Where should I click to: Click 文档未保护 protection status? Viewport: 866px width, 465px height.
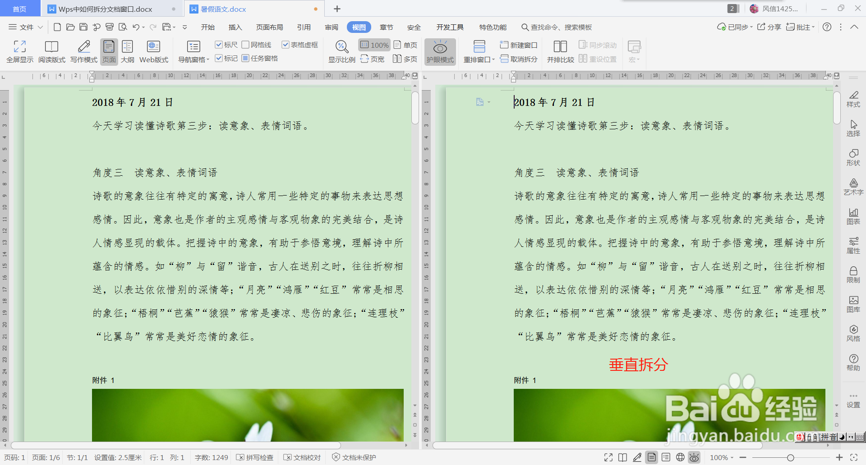(354, 457)
